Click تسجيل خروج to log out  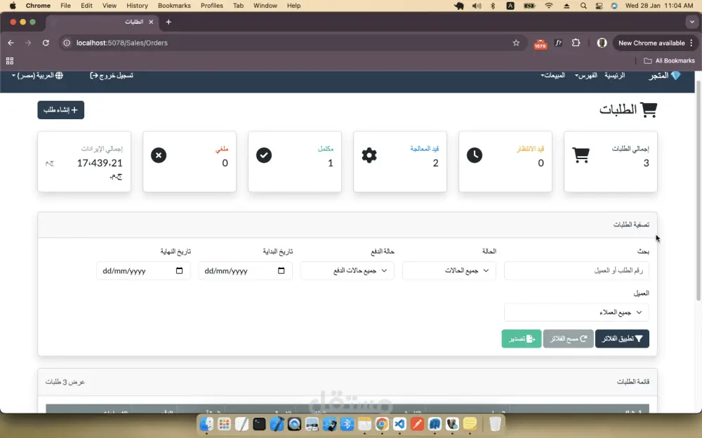coord(112,75)
